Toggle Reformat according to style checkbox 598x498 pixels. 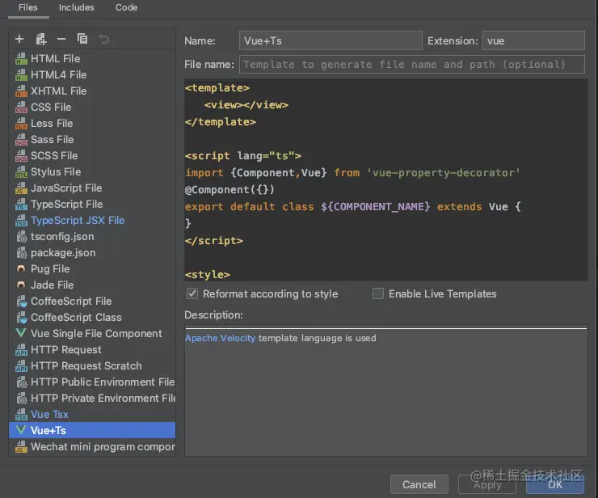click(192, 294)
